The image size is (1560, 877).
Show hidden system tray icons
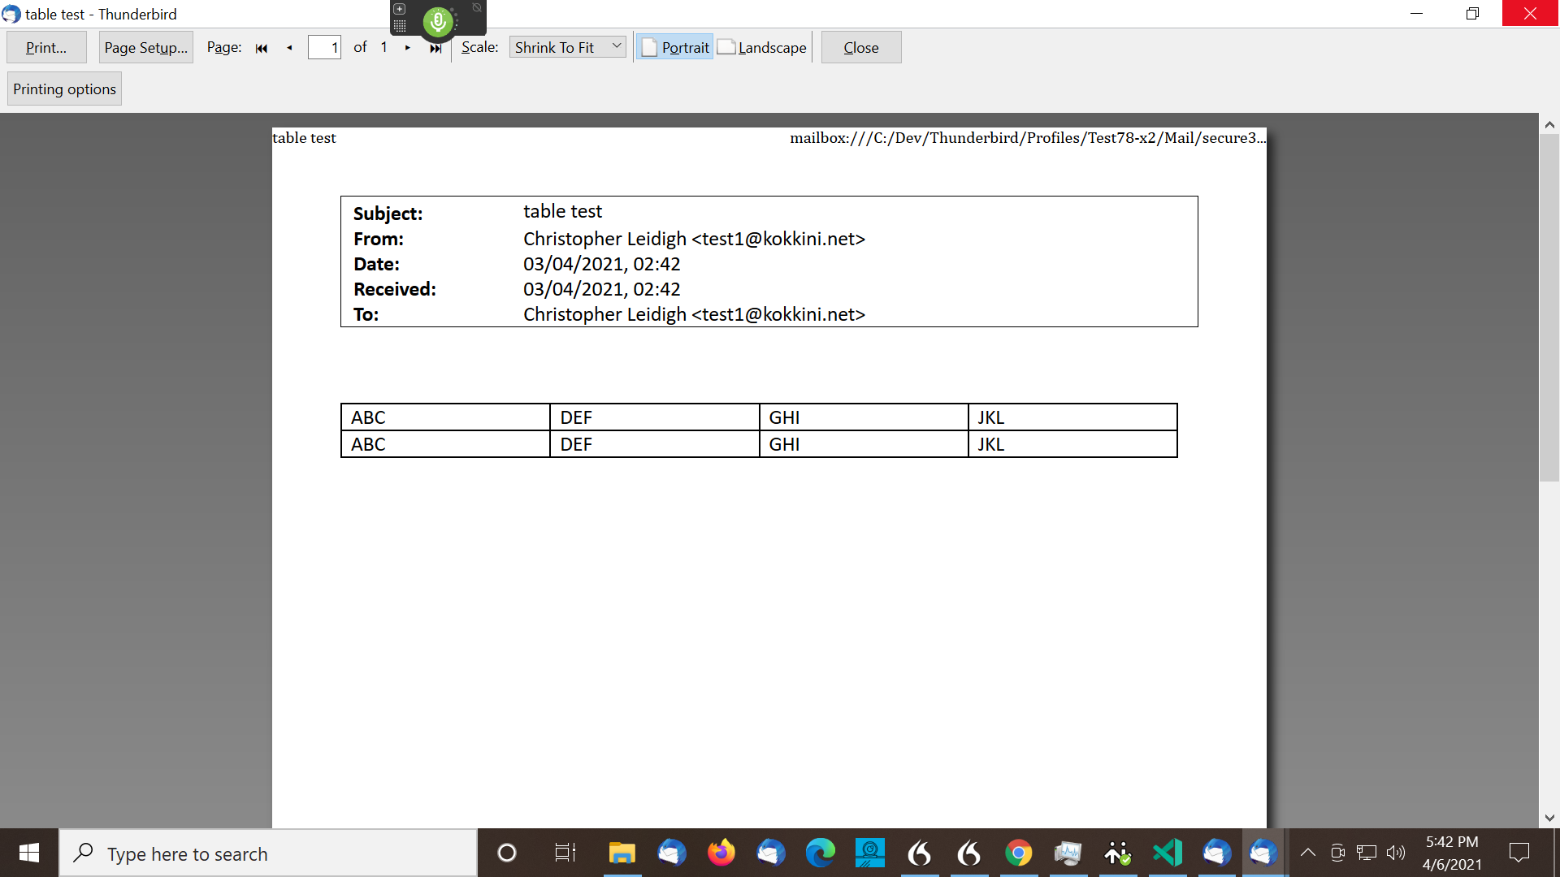(1307, 853)
